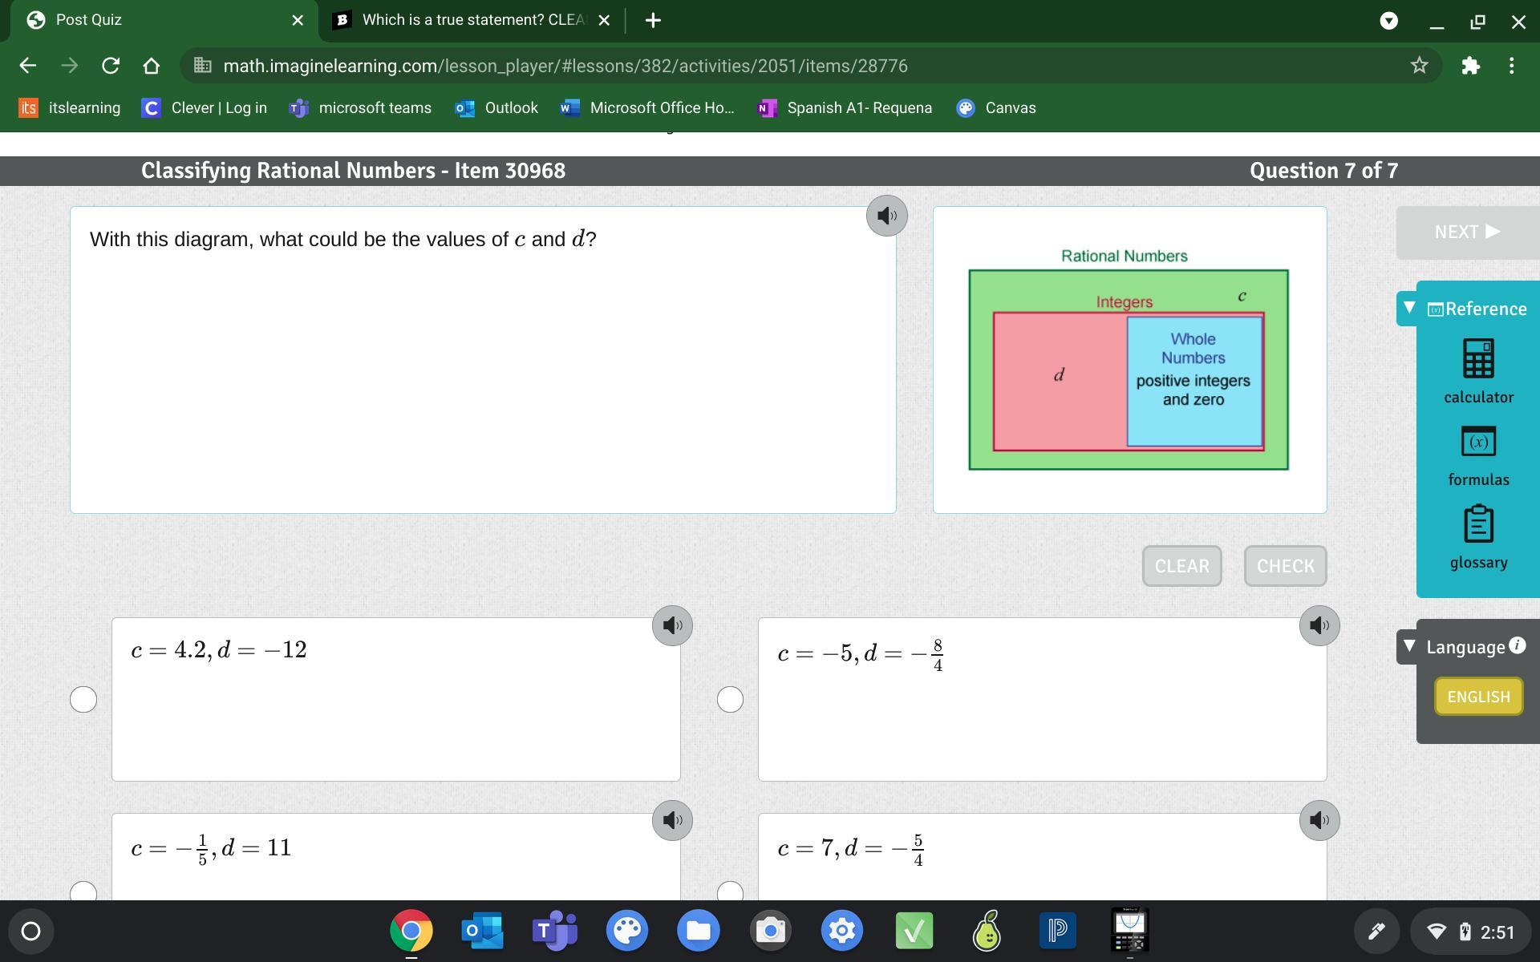This screenshot has width=1540, height=962.
Task: Play audio for answer c=4.2, d=-12
Action: click(x=672, y=625)
